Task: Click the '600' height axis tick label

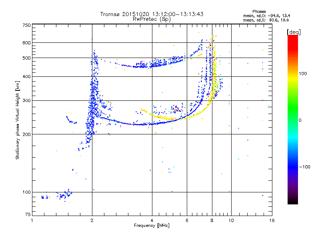Action: coord(26,43)
